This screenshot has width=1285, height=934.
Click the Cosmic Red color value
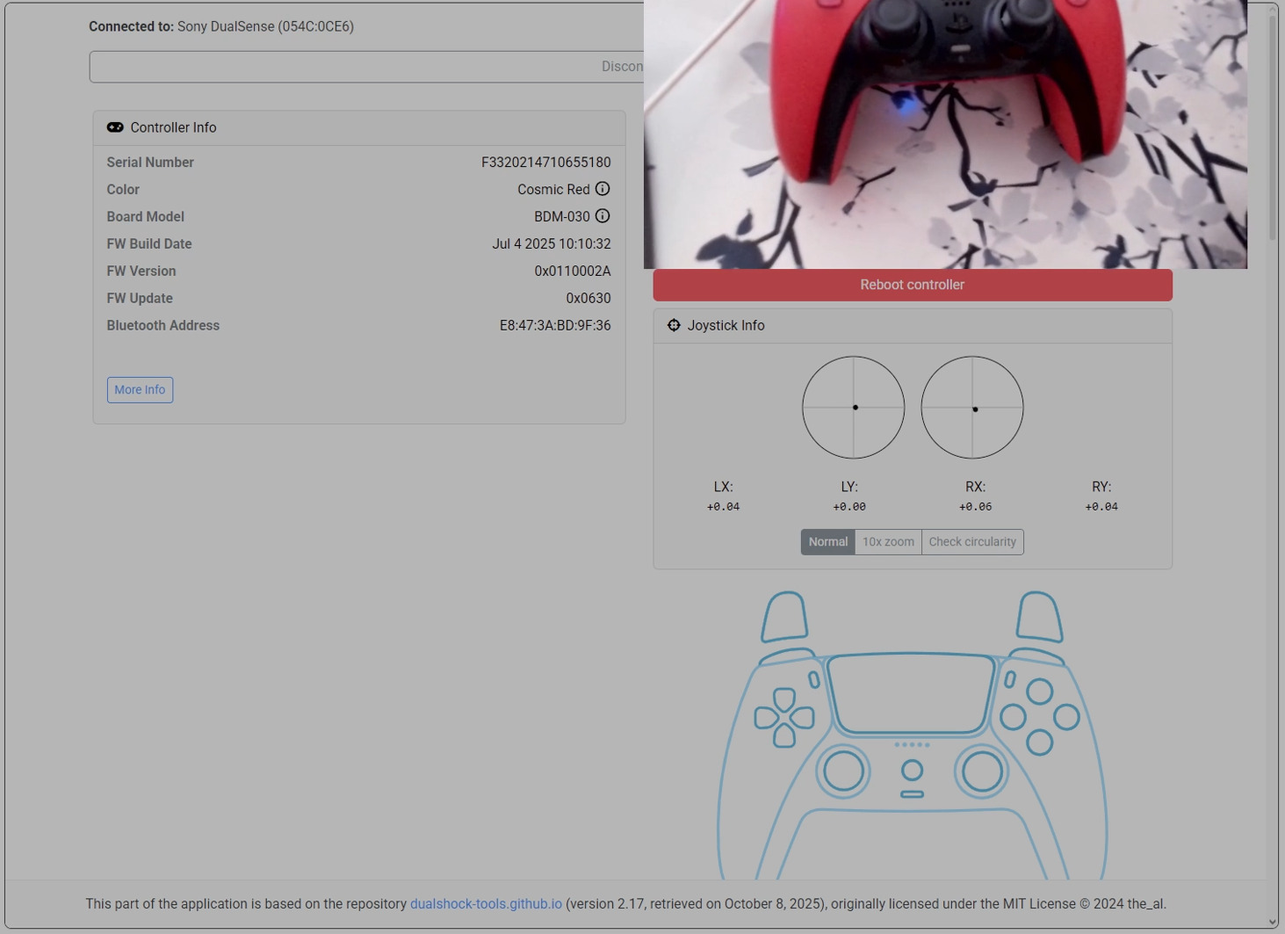tap(553, 190)
